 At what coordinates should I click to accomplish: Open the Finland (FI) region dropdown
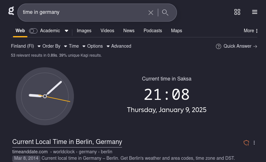26,46
